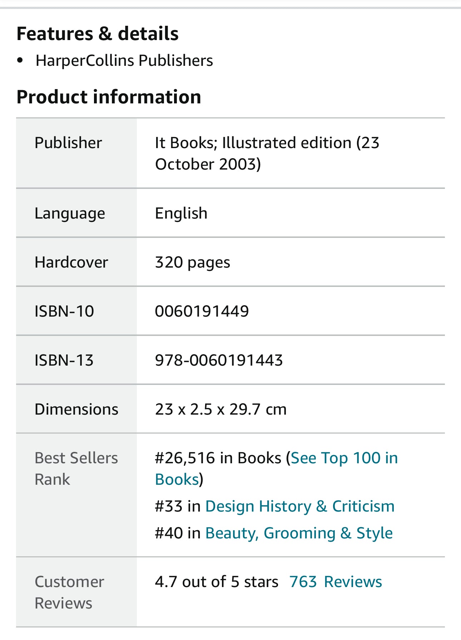
Task: Click the Hardcover row label
Action: click(71, 262)
